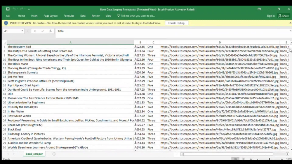Click Enable Editing button
The width and height of the screenshot is (292, 164).
[x=176, y=23]
